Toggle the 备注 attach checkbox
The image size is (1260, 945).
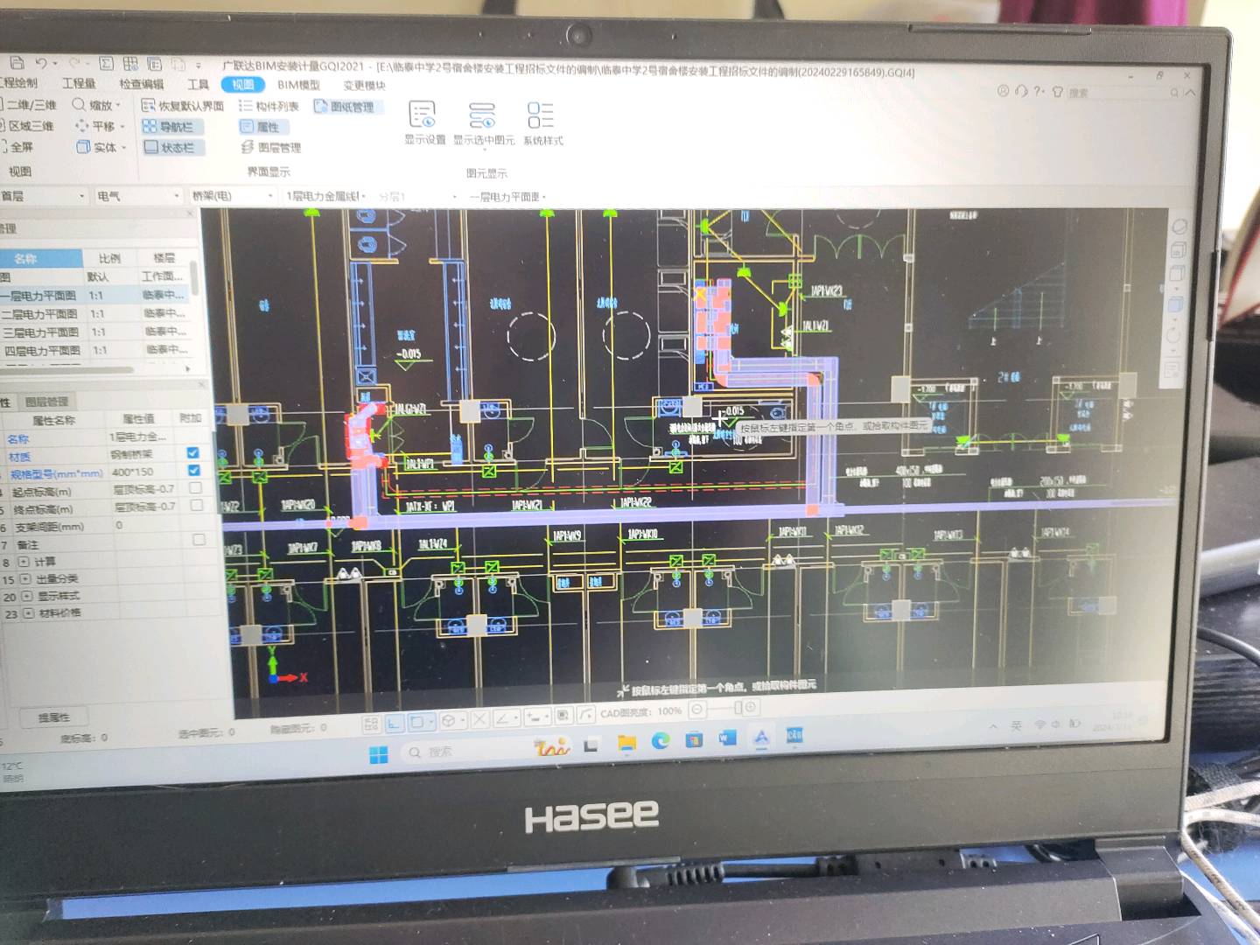[199, 540]
